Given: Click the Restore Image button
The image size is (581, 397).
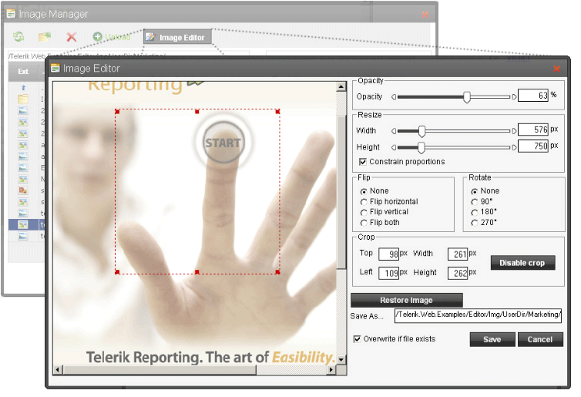Looking at the screenshot, I should (x=406, y=300).
